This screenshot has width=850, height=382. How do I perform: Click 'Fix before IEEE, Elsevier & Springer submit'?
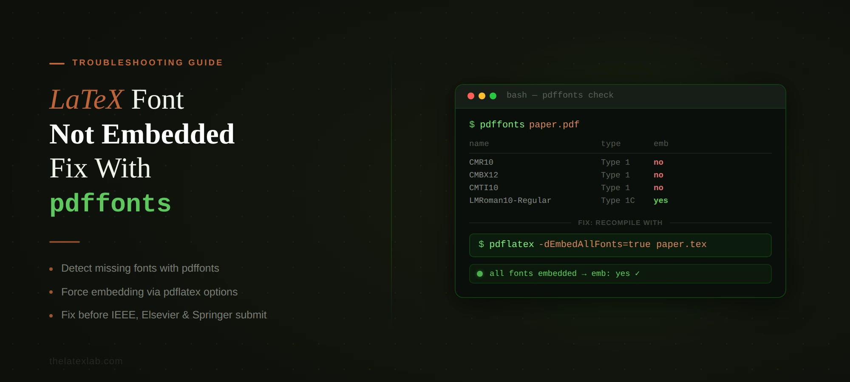coord(164,315)
